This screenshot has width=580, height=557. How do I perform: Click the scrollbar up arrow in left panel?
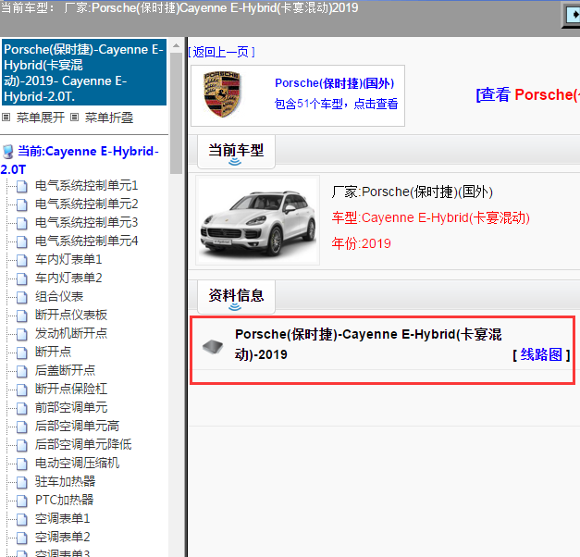pos(176,45)
